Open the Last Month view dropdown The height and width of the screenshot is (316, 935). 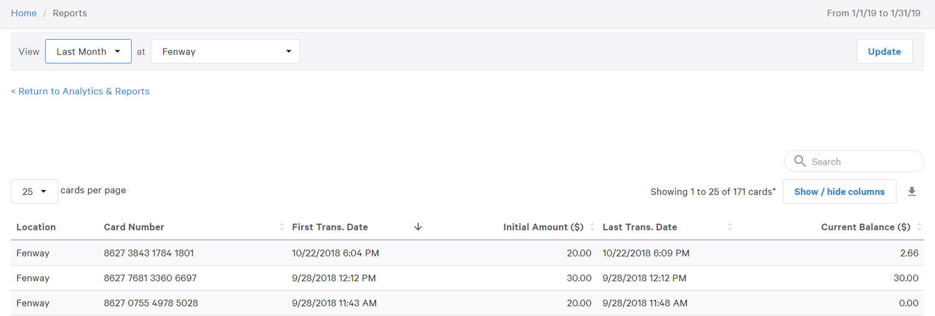pyautogui.click(x=88, y=52)
